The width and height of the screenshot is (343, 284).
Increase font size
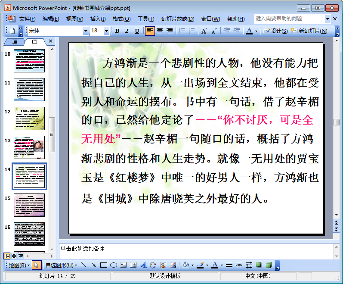204,31
